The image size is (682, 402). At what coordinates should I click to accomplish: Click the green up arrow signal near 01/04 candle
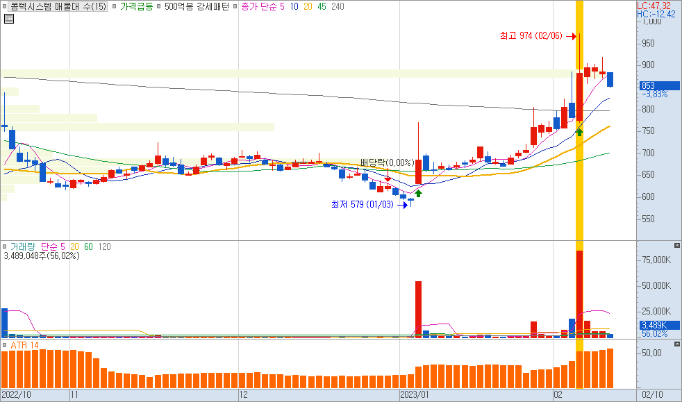point(418,194)
